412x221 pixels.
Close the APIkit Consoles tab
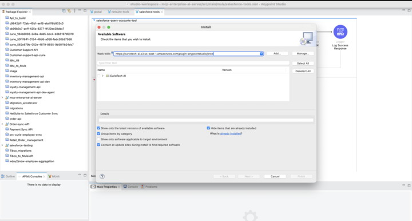tap(44, 176)
